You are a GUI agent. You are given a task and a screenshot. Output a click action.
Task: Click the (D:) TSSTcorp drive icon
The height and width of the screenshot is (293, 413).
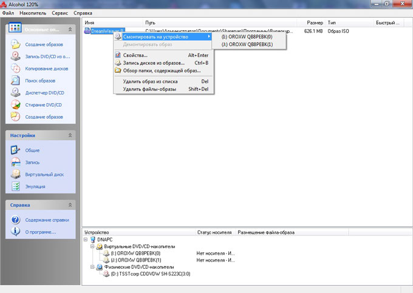106,274
